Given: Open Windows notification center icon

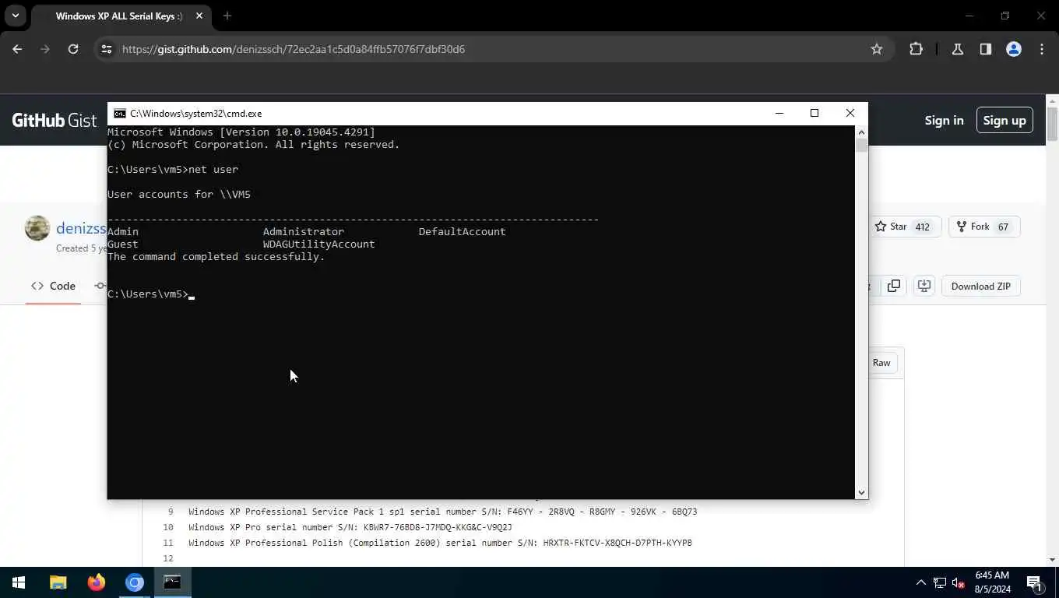Looking at the screenshot, I should (1035, 582).
